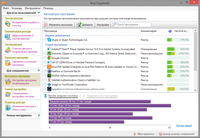Screen dimensions: 200x138
Task: Click the Автозапуск программ gear icon
Action: tap(8, 82)
